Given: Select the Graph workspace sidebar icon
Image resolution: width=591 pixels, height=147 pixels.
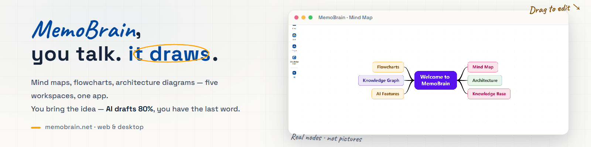Looking at the screenshot, I should (x=294, y=46).
